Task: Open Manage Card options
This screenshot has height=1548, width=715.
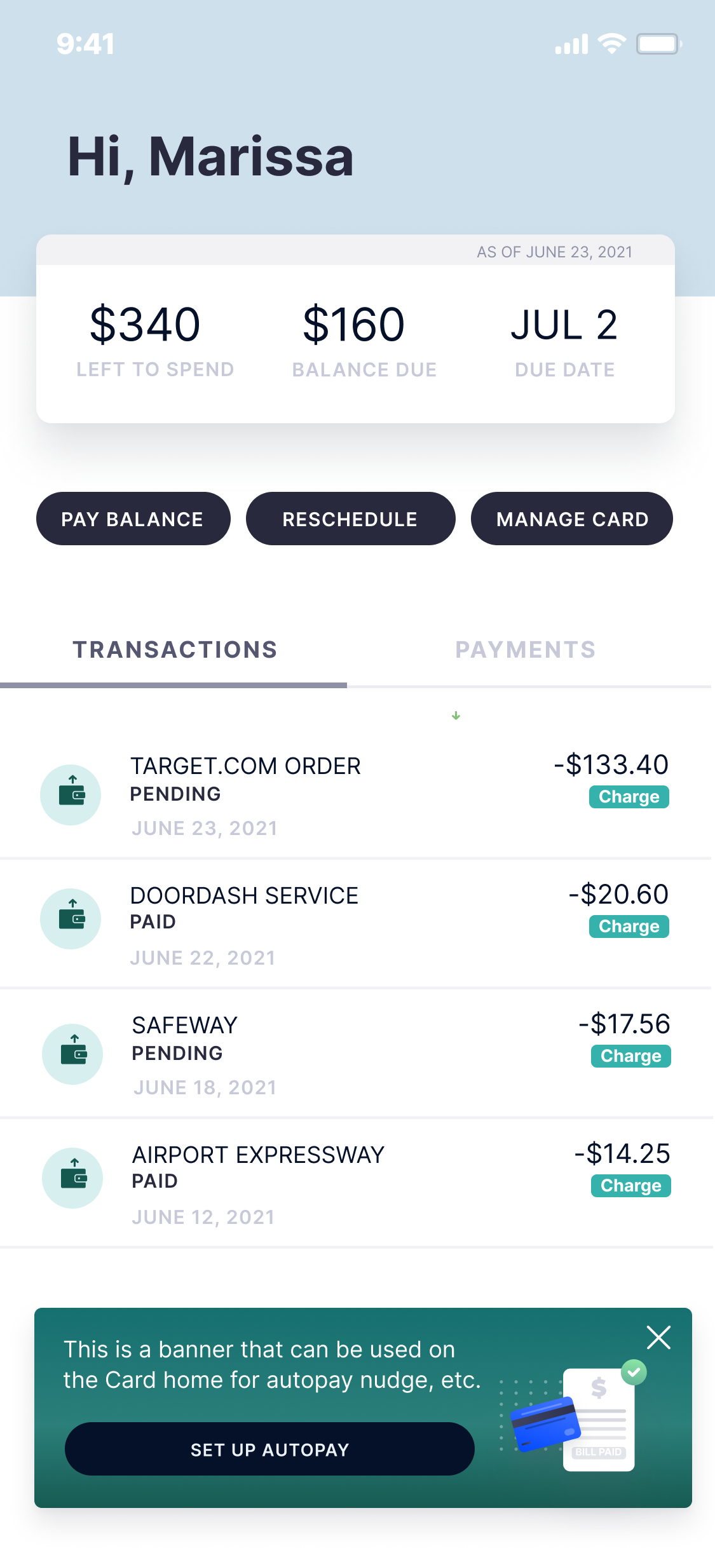Action: 572,519
